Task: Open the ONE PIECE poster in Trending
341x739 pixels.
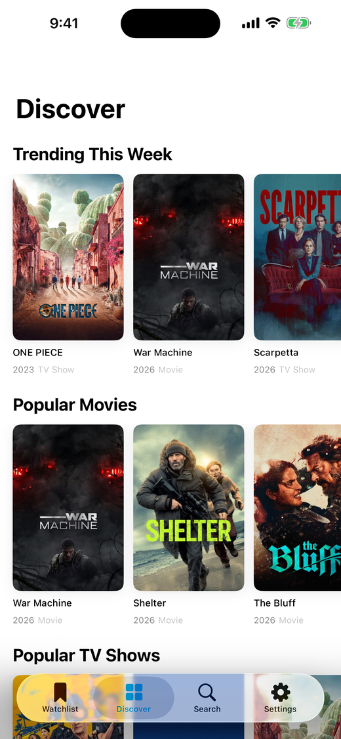Action: 68,257
